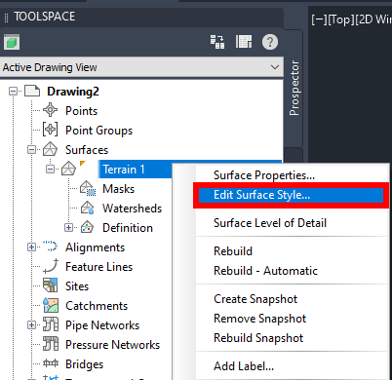Select the Drawing2 tree label
392x380 pixels.
coord(73,92)
